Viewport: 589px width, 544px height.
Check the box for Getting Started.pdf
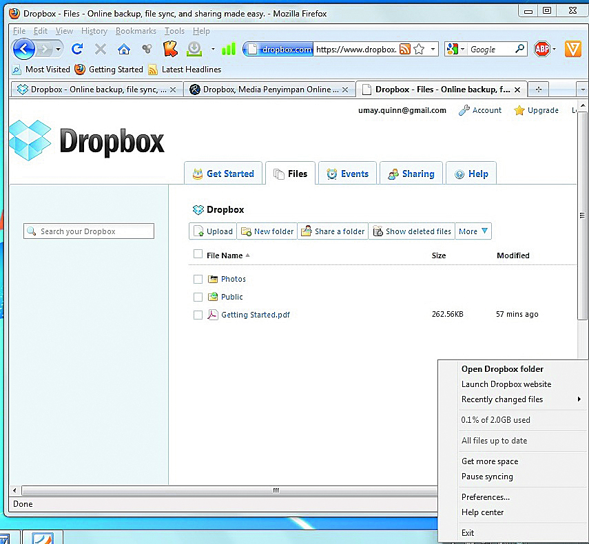[x=198, y=315]
